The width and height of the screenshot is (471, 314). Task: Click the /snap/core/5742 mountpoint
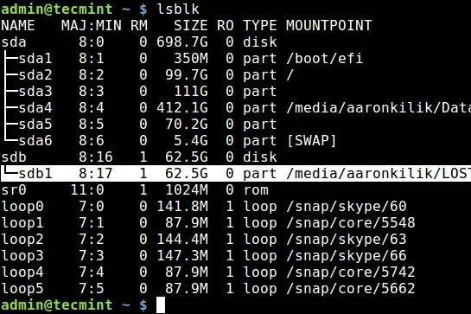pos(351,272)
